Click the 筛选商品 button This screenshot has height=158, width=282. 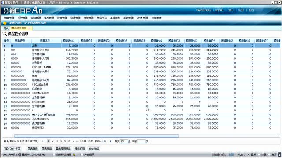47,149
